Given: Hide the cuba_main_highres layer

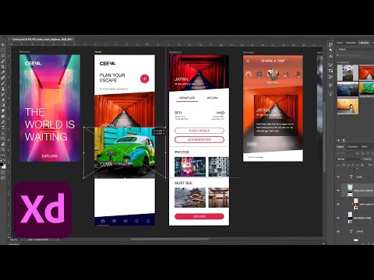Looking at the screenshot, I should click(338, 191).
